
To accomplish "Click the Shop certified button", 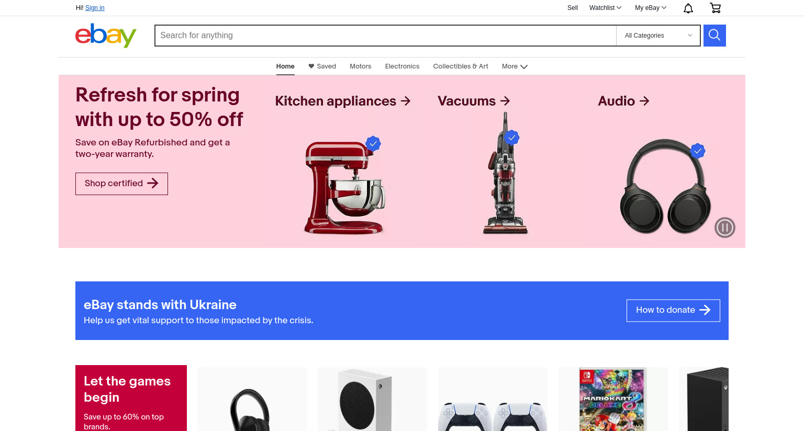I will pos(121,184).
